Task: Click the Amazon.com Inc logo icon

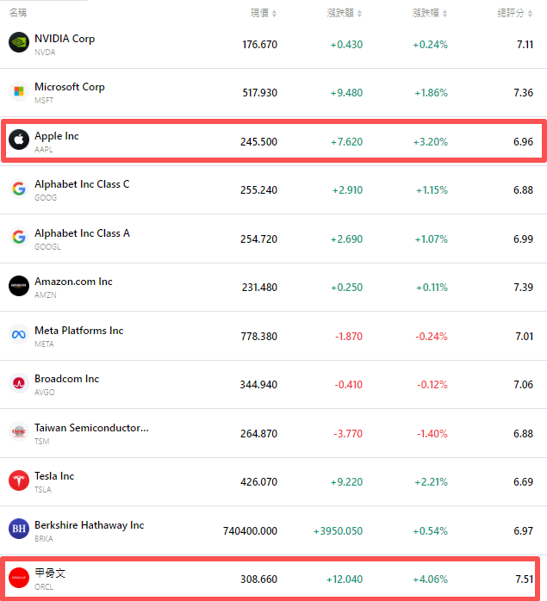Action: point(19,286)
